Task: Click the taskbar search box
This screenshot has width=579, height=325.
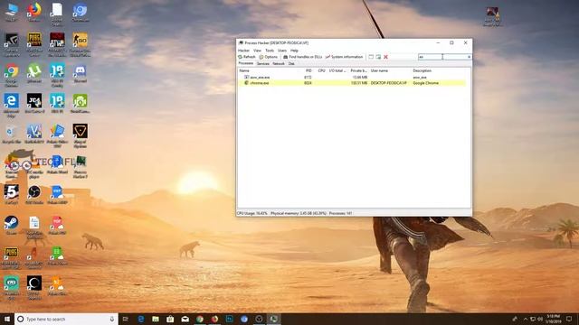Action: point(66,319)
